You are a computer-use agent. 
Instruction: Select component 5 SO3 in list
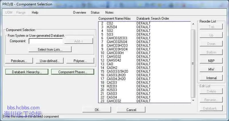(145, 34)
